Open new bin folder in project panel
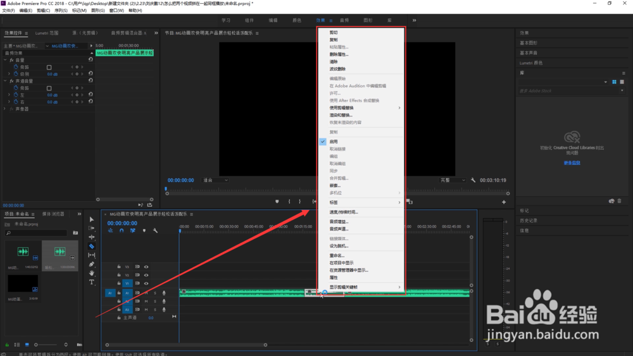Image resolution: width=633 pixels, height=356 pixels. point(75,233)
